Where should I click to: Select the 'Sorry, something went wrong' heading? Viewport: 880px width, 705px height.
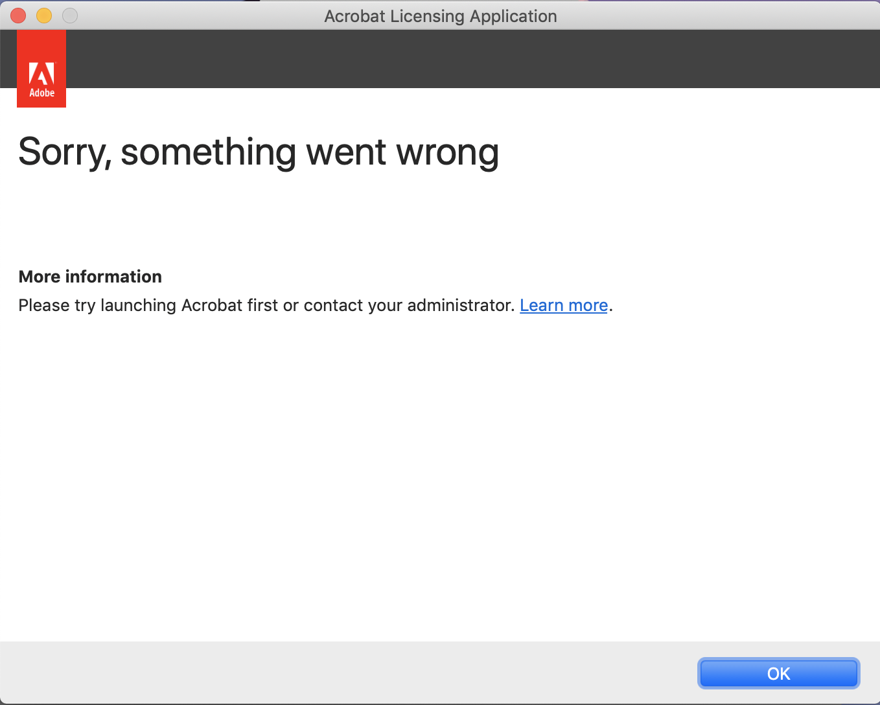[258, 152]
